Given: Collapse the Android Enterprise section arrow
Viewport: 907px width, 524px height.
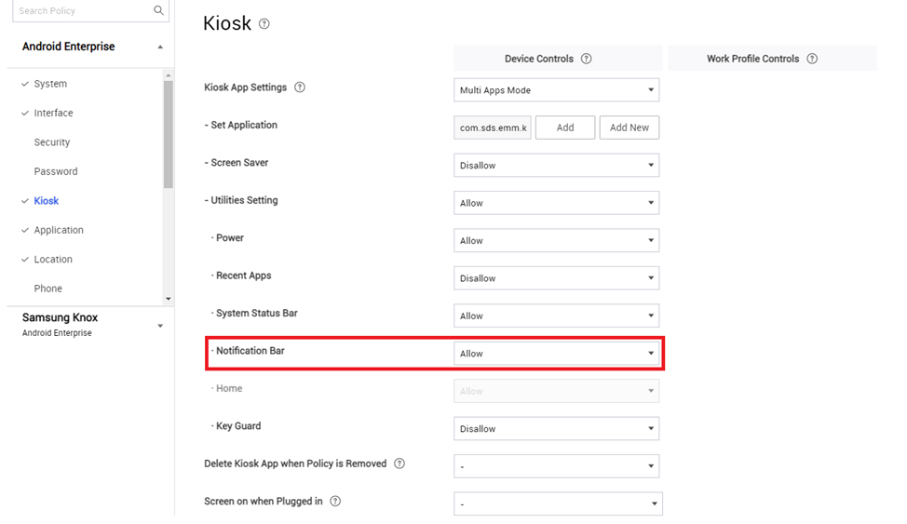Looking at the screenshot, I should pyautogui.click(x=160, y=47).
